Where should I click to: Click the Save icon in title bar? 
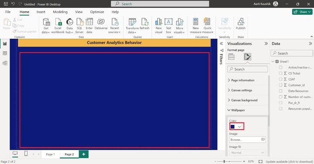pos(6,4)
